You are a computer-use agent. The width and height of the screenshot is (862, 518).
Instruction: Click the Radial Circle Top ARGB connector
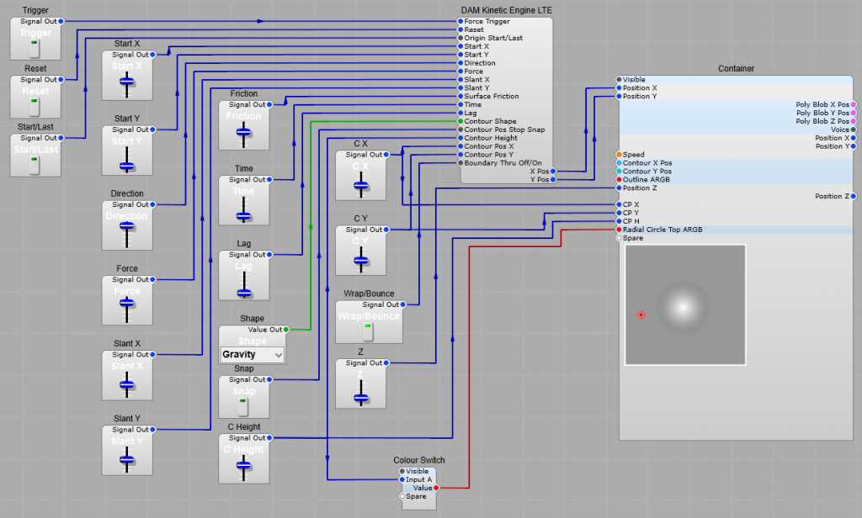pyautogui.click(x=619, y=230)
